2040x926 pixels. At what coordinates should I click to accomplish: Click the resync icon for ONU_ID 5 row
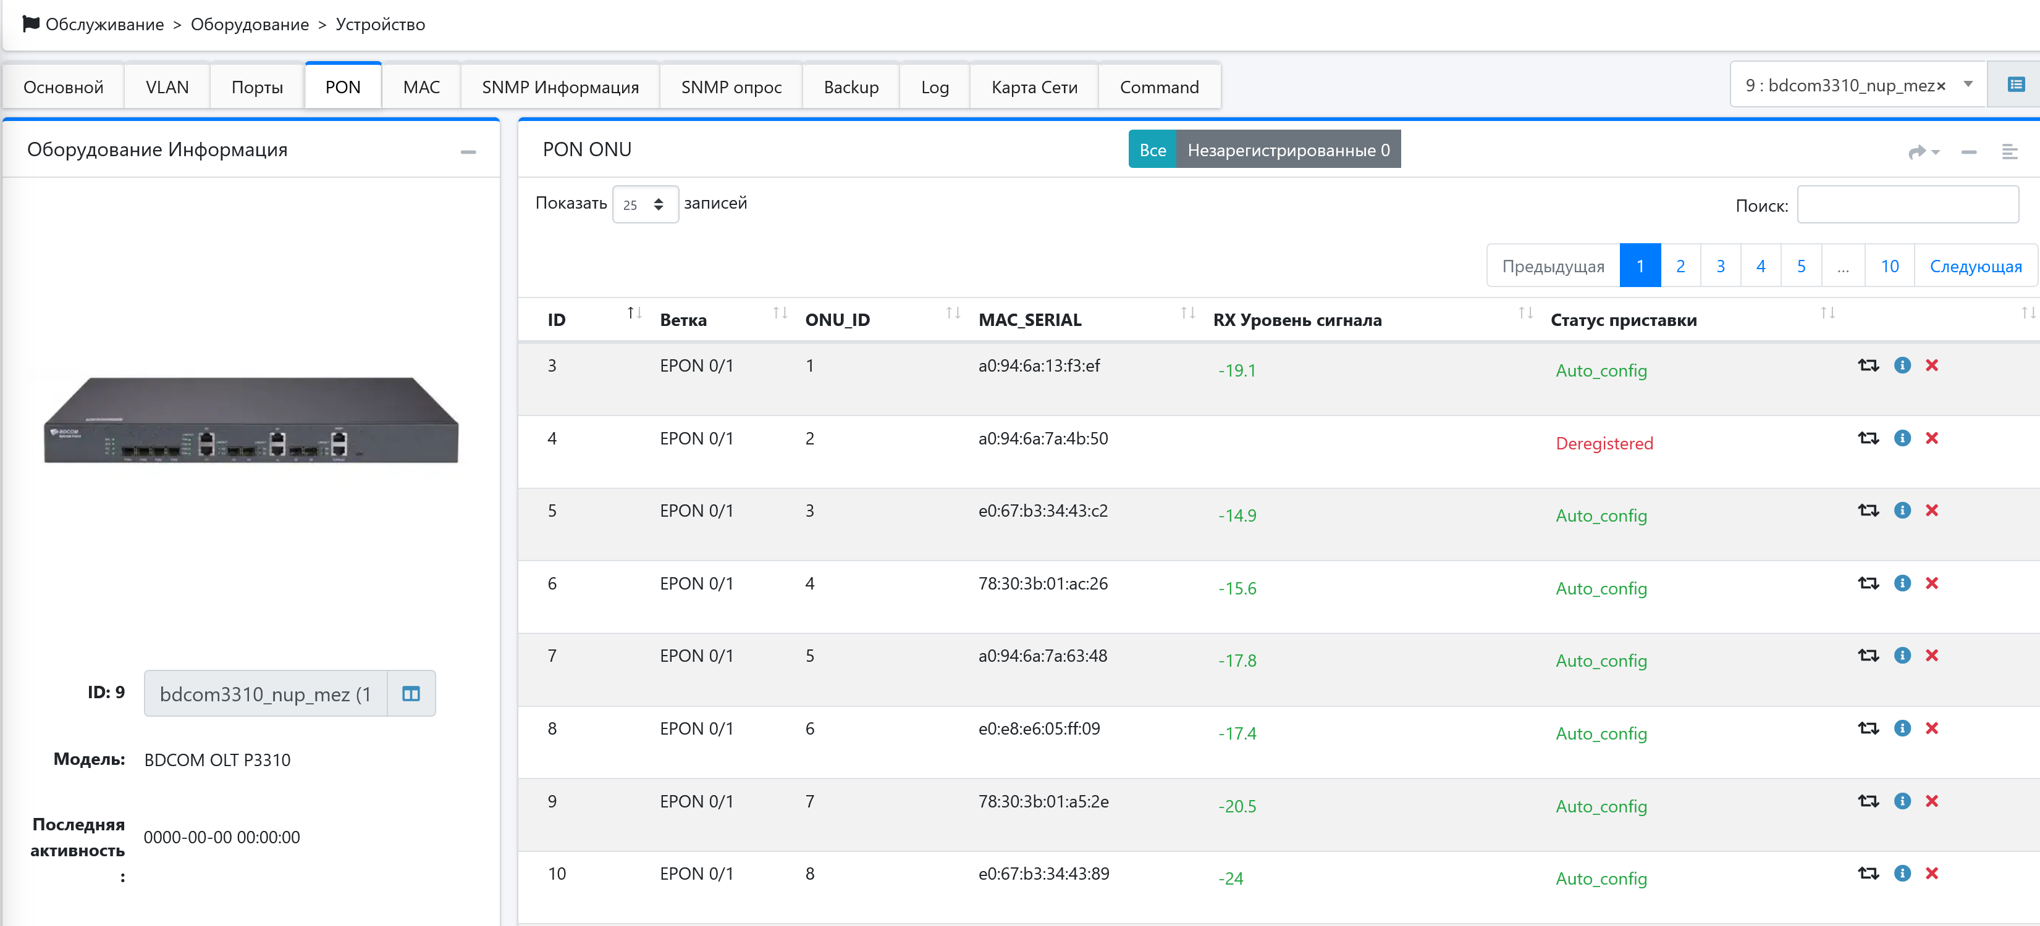[x=1868, y=656]
